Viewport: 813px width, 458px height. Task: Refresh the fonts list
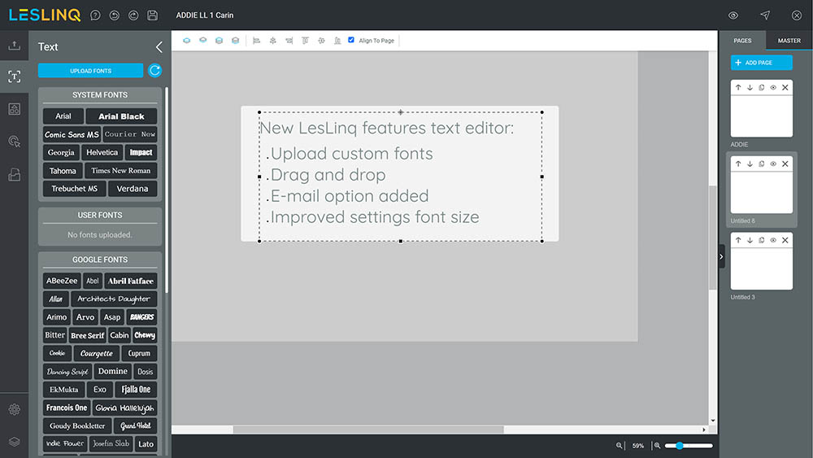154,71
